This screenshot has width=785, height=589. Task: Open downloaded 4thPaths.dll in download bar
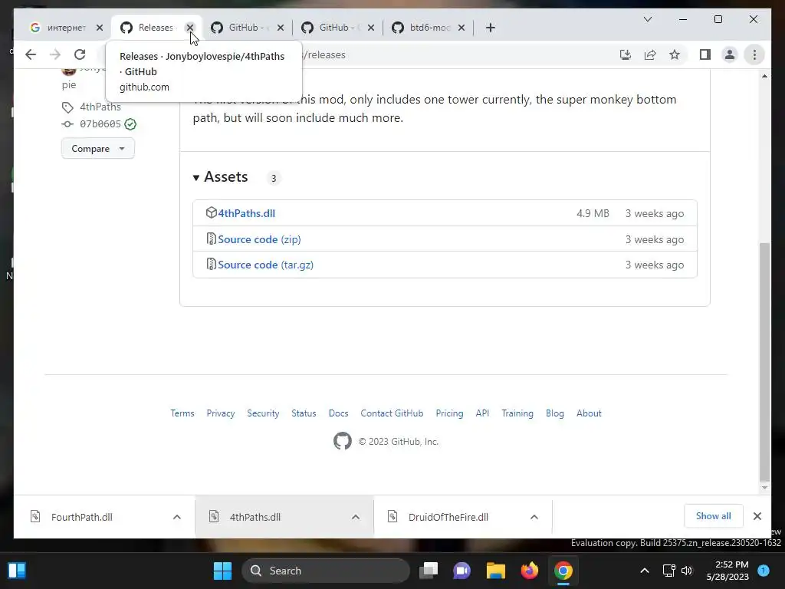click(x=255, y=517)
